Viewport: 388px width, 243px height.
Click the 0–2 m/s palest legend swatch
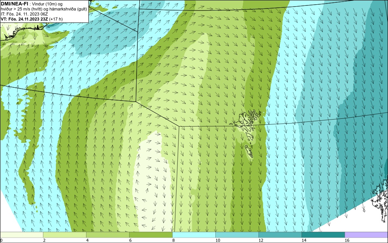point(21,234)
